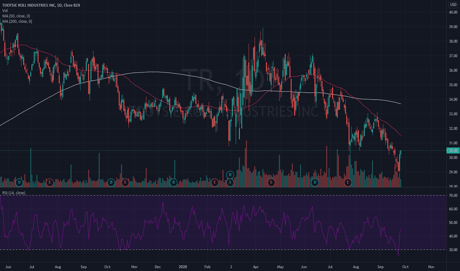This screenshot has width=460, height=271.
Task: Click the RSI 60.00 scale label
Action: click(453, 209)
